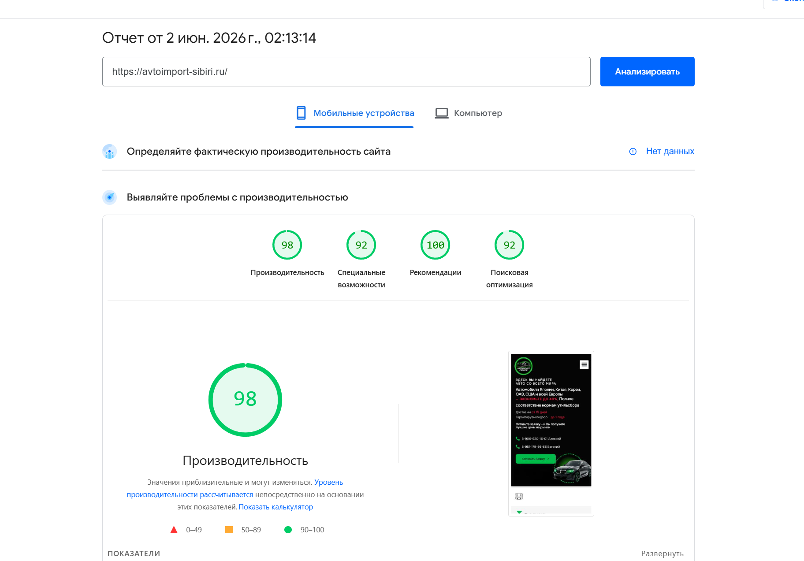Click the field data chart icon
804x561 pixels.
[x=109, y=152]
